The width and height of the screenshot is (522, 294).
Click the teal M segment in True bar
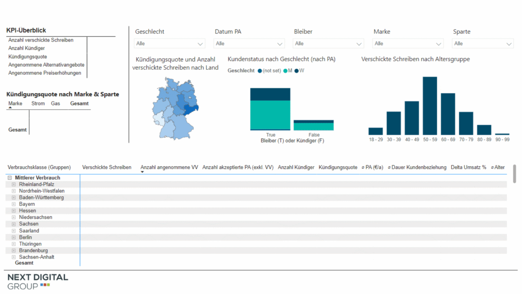(x=270, y=115)
